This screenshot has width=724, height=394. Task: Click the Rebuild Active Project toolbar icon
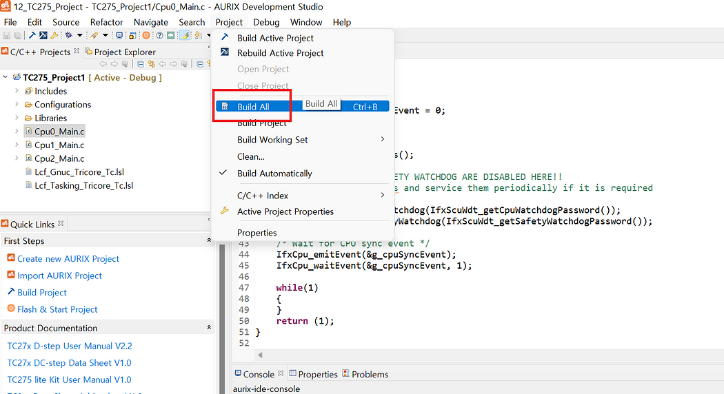tap(43, 35)
